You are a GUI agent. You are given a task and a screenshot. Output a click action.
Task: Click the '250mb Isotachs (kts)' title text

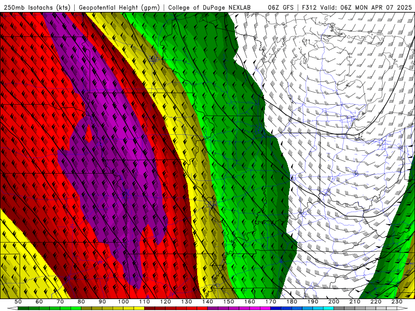[37, 7]
